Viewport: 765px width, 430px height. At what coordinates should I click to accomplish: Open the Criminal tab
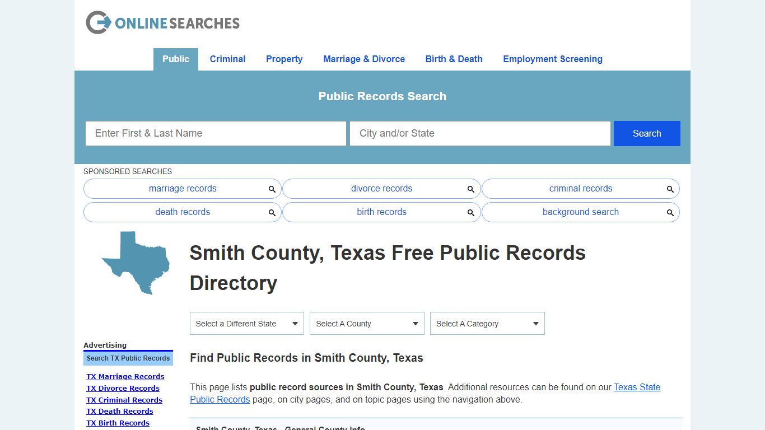click(x=227, y=59)
